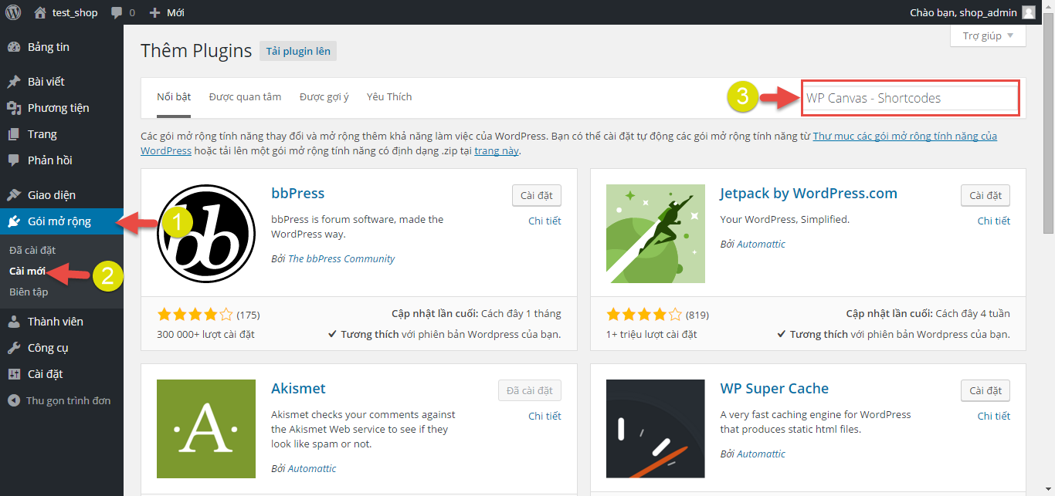Open Giao diện appearance menu
Viewport: 1055px width, 496px height.
point(62,194)
